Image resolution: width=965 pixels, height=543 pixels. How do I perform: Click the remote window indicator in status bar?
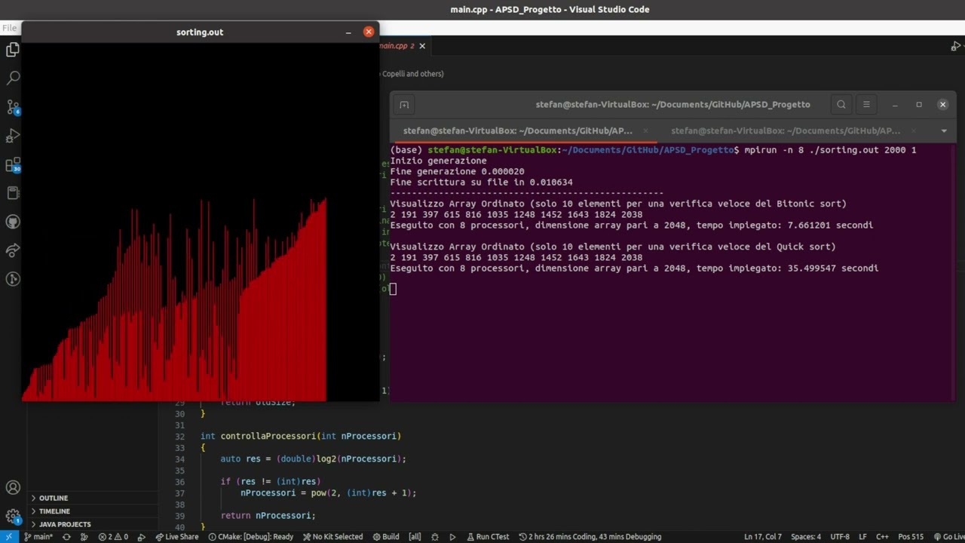tap(8, 537)
